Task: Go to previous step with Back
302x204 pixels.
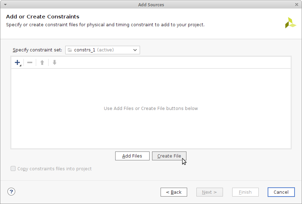Action: [174, 192]
